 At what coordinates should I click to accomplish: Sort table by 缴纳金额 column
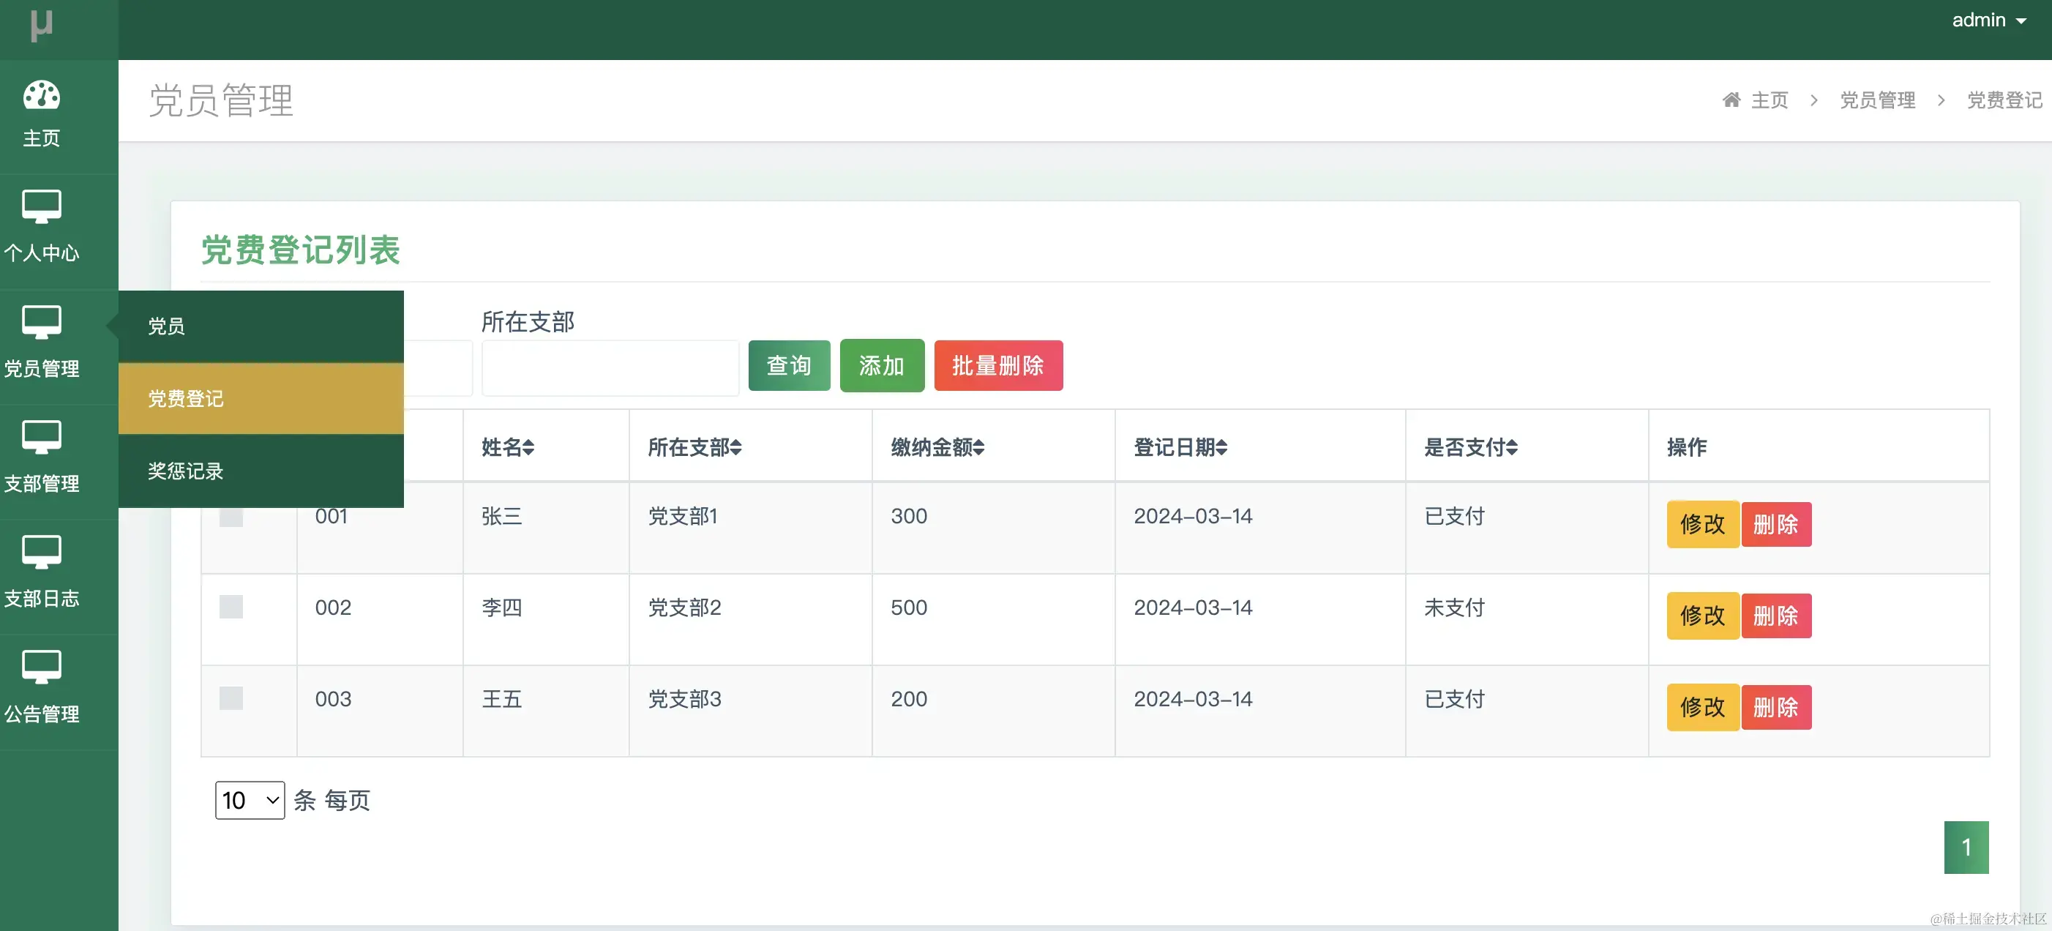(937, 448)
